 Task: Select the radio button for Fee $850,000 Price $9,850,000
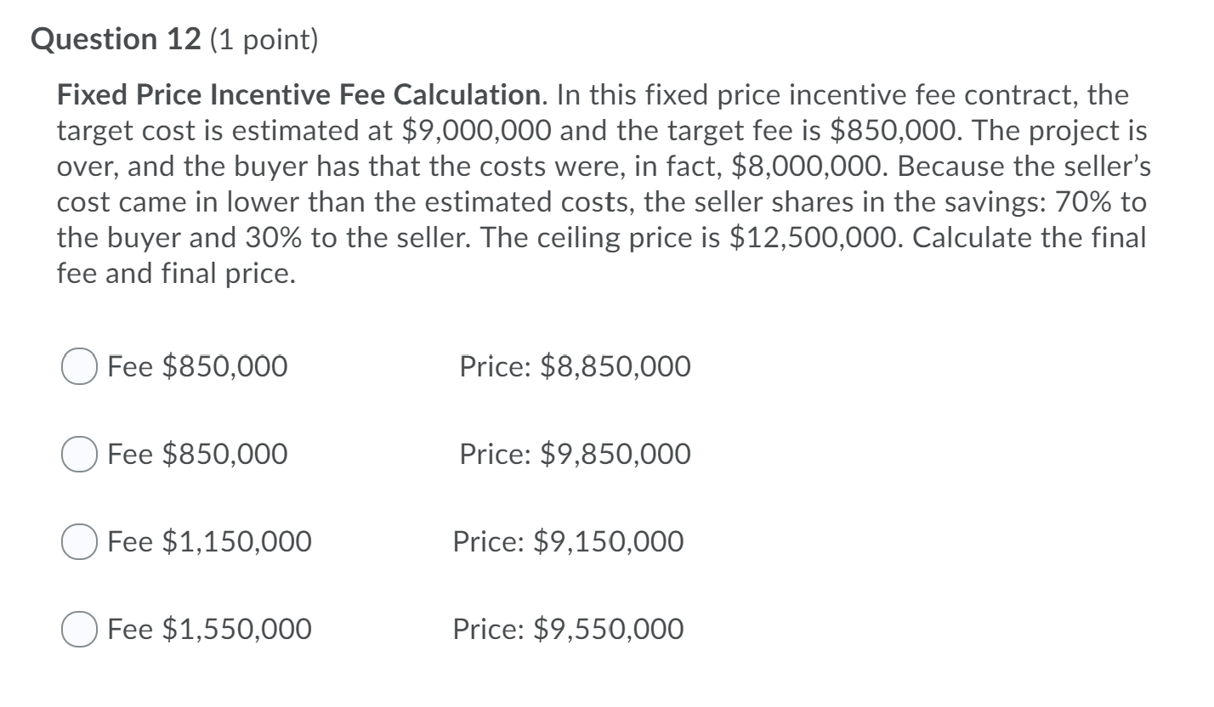[x=78, y=454]
